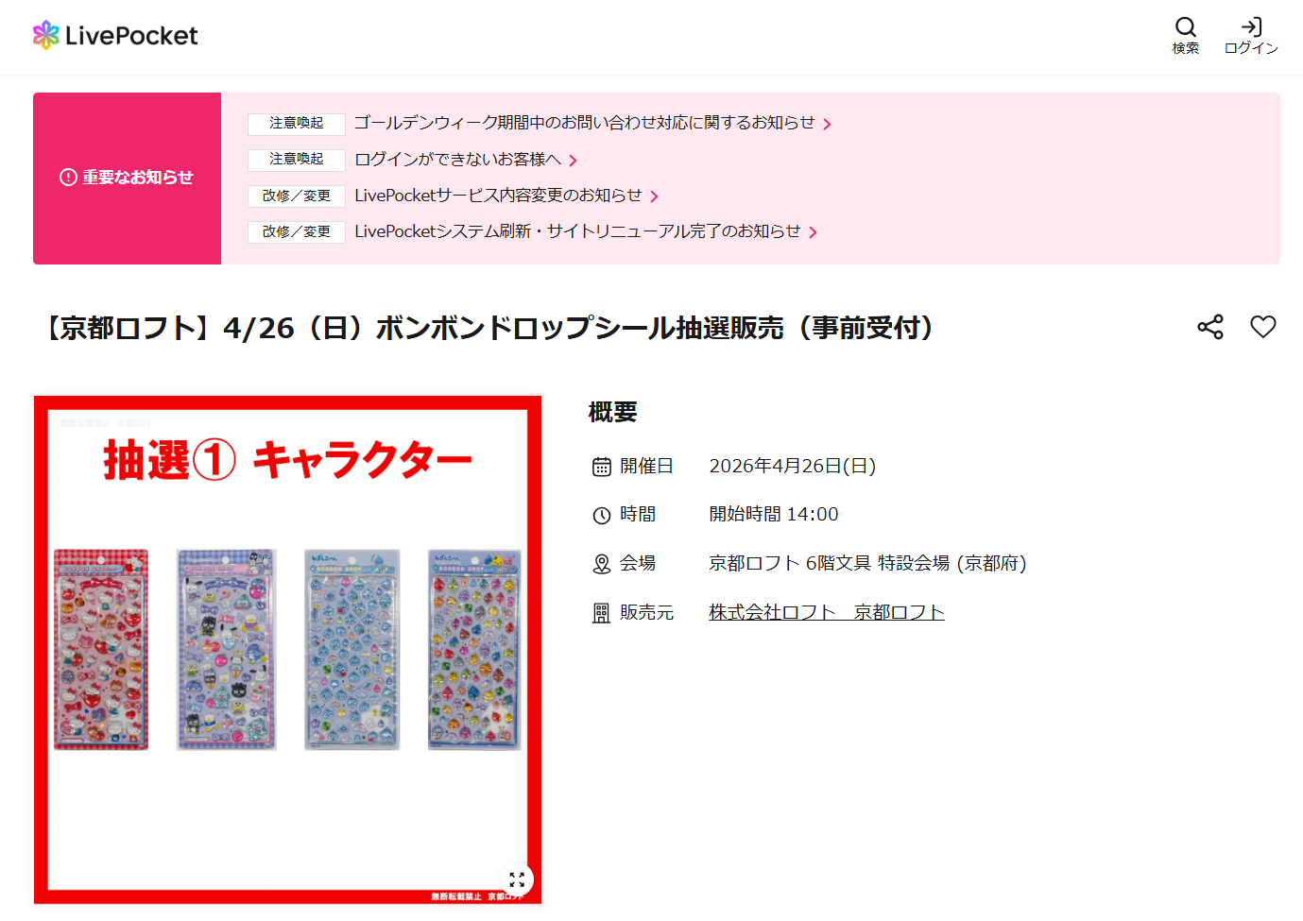Click the login arrow icon
Image resolution: width=1303 pixels, height=921 pixels.
coord(1251,27)
